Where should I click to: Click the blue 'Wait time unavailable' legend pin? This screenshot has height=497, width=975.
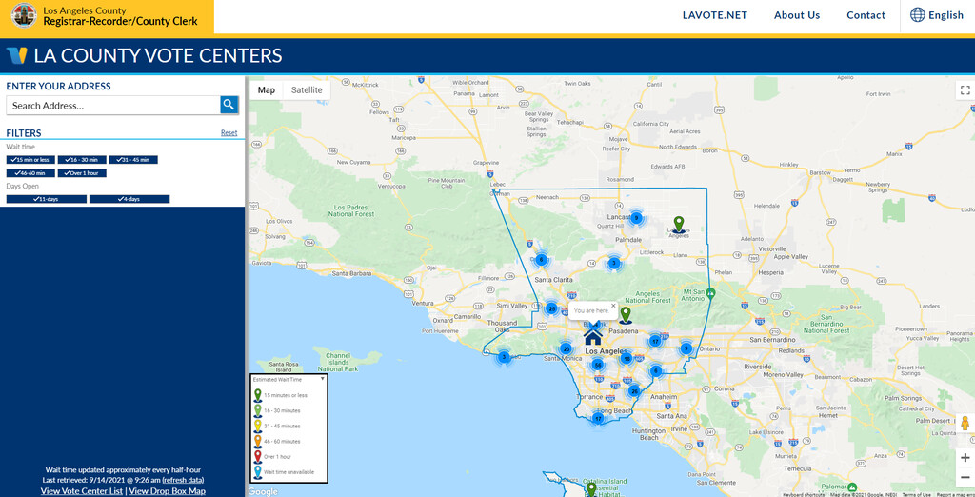pyautogui.click(x=257, y=472)
